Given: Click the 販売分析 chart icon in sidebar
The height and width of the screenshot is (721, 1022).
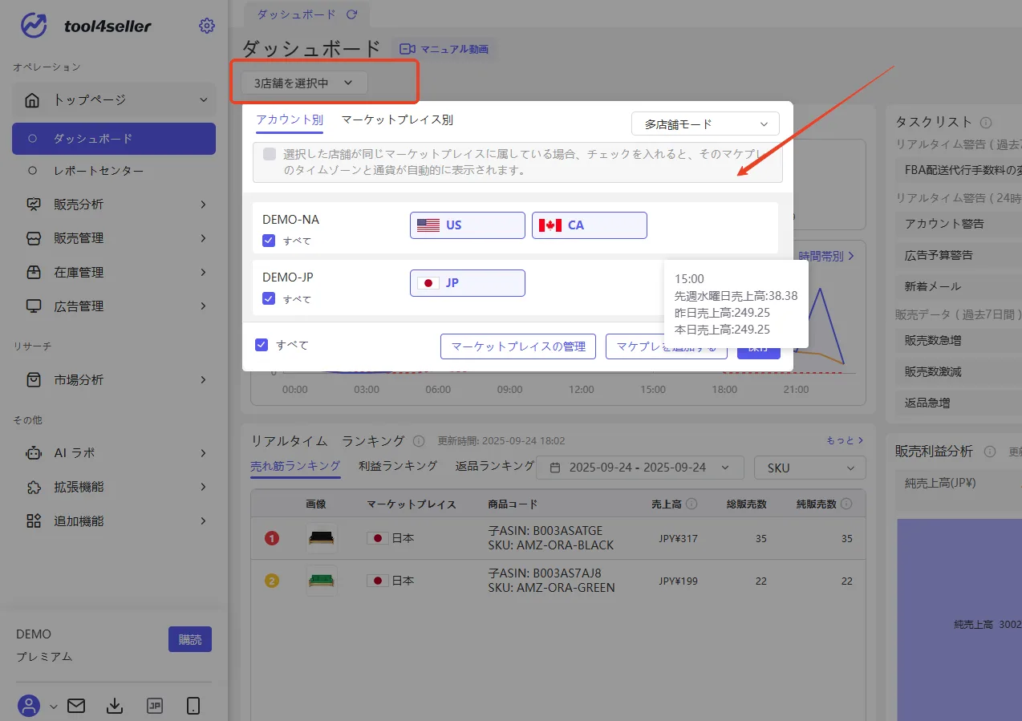Looking at the screenshot, I should click(x=34, y=205).
